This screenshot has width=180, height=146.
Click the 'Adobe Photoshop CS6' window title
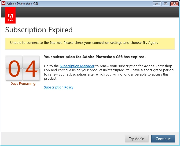click(23, 4)
